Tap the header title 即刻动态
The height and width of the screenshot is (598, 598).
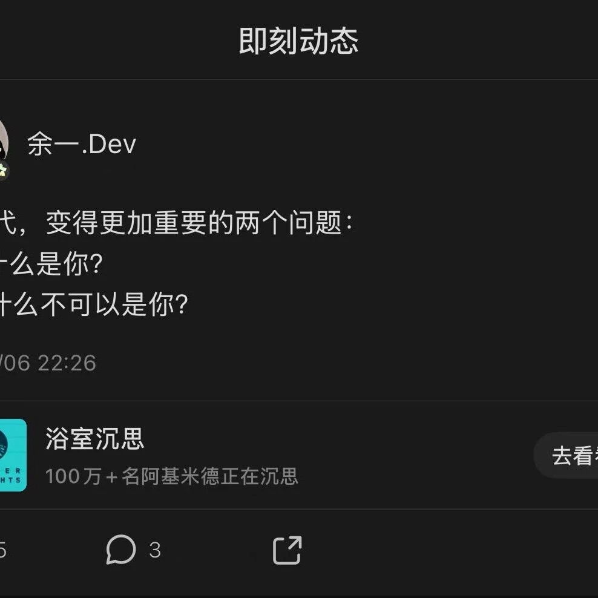298,41
